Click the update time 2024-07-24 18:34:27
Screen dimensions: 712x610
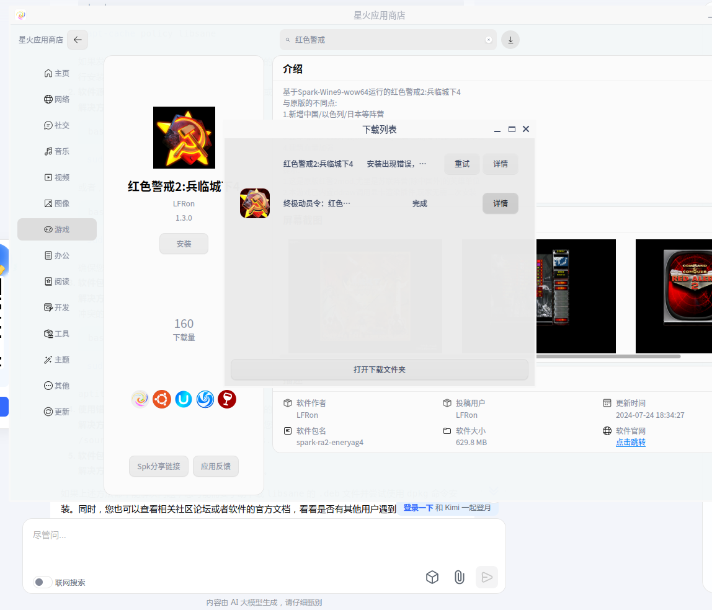[x=650, y=415]
